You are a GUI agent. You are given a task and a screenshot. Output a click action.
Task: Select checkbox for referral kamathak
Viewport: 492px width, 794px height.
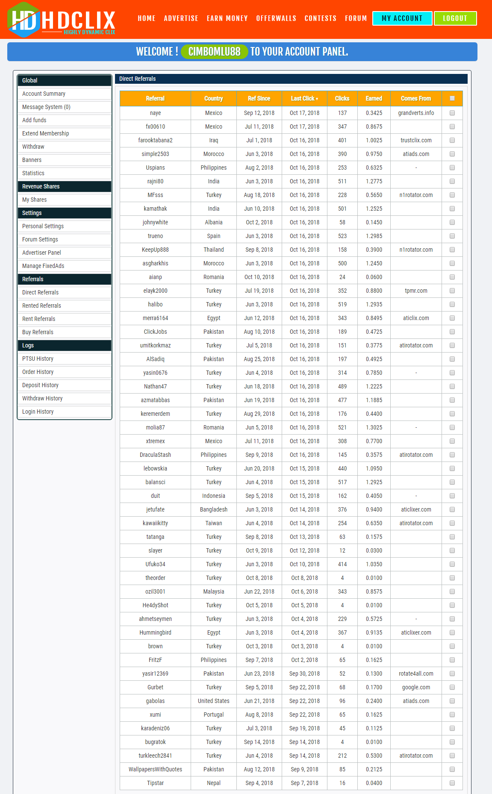pos(452,209)
